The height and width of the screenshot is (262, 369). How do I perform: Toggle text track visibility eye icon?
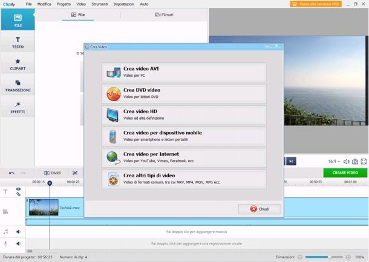click(18, 189)
